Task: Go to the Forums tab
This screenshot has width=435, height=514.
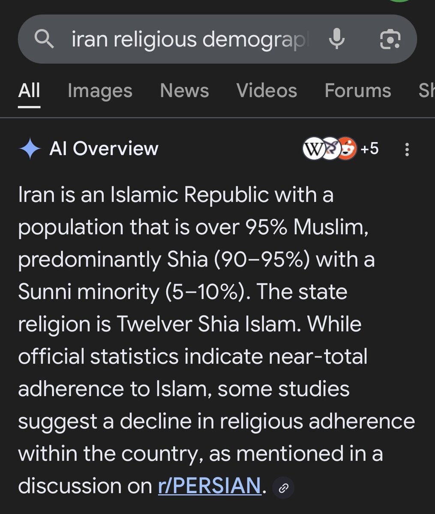Action: point(357,91)
